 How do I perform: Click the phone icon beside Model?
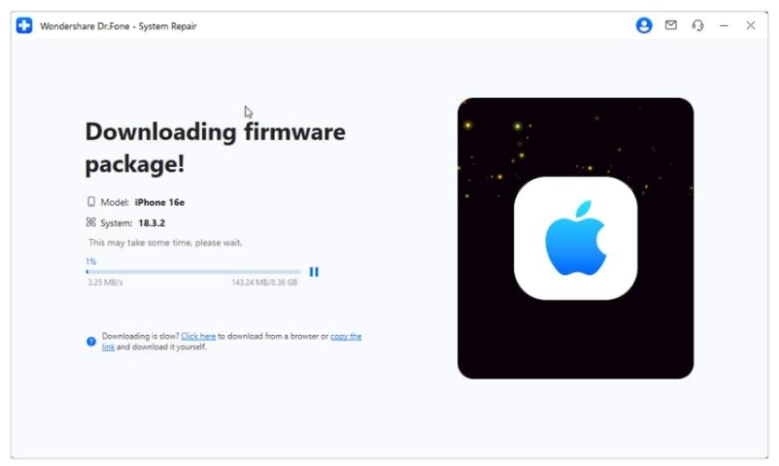pos(91,202)
